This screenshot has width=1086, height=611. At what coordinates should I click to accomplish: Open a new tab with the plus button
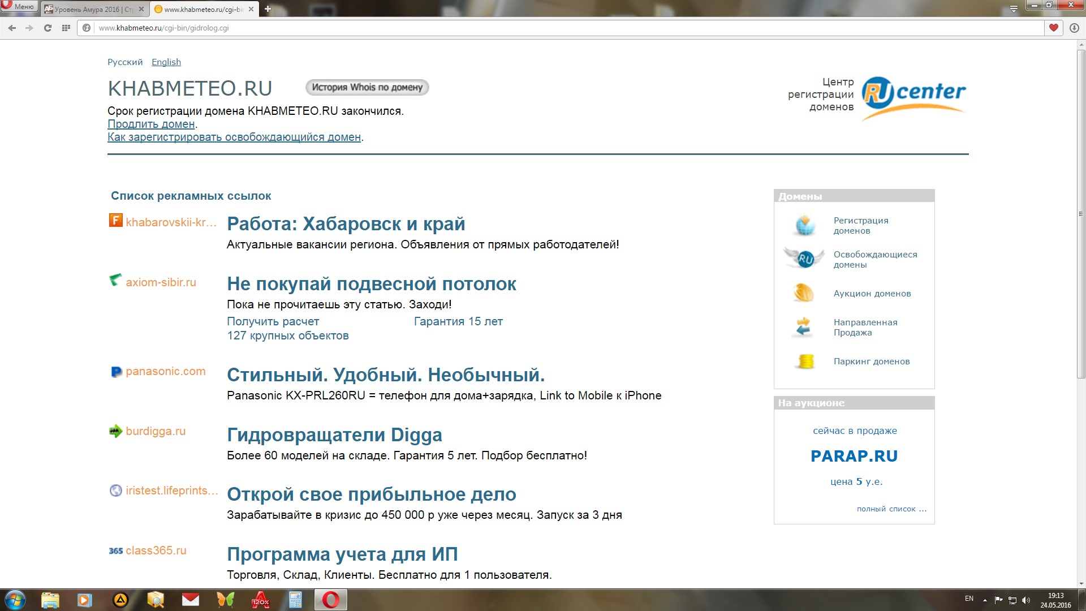tap(268, 9)
